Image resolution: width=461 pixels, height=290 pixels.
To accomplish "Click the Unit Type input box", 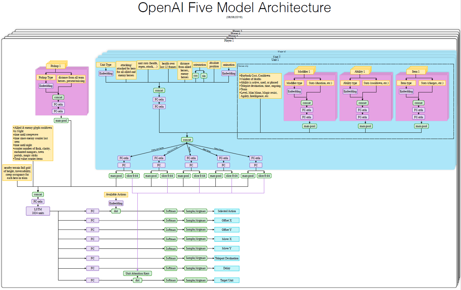I will (x=106, y=65).
